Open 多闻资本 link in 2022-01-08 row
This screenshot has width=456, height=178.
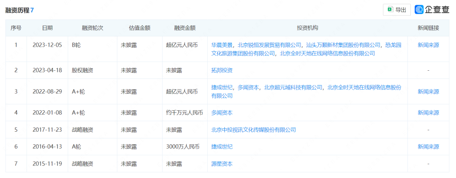pyautogui.click(x=222, y=112)
